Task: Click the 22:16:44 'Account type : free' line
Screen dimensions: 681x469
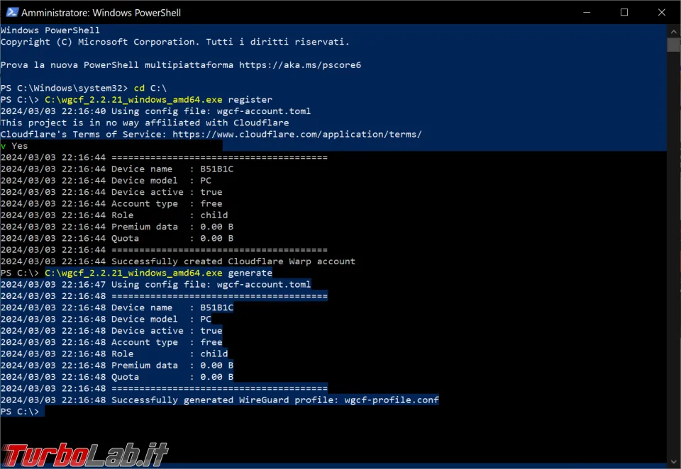Action: pyautogui.click(x=111, y=203)
